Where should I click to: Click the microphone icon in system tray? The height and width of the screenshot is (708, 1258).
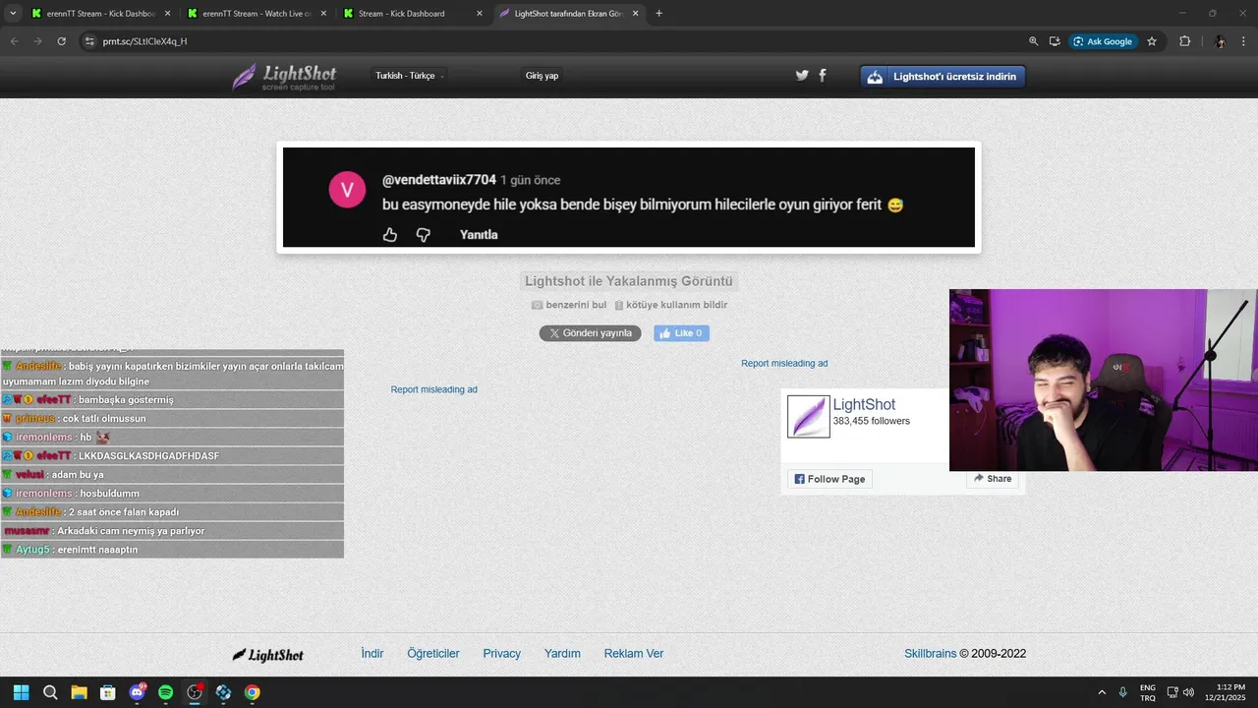point(1122,692)
